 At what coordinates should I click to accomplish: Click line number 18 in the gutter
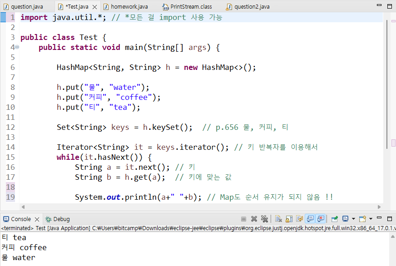click(x=10, y=187)
